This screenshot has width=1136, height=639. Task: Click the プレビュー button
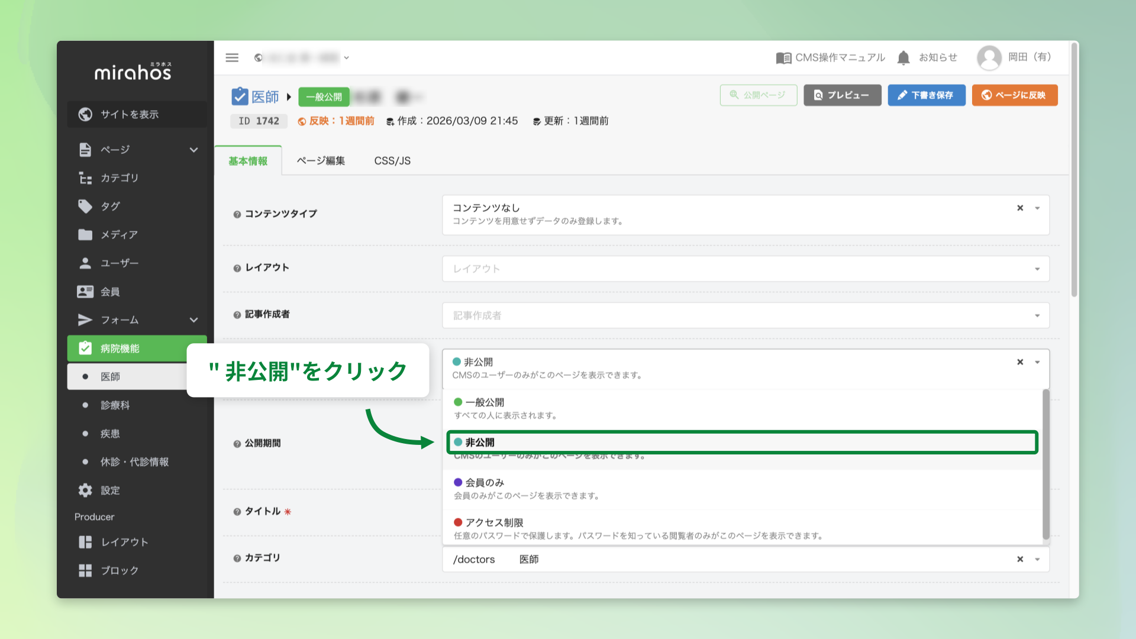click(842, 95)
